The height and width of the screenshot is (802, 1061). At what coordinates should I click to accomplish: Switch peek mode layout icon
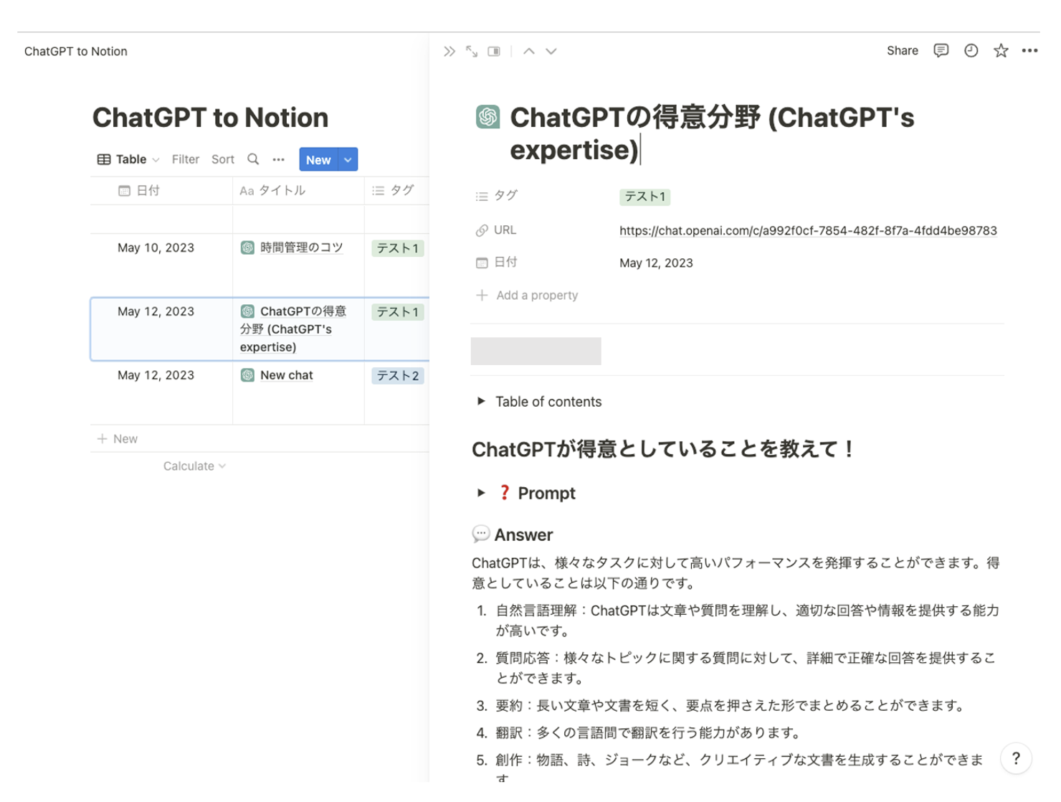(x=494, y=52)
